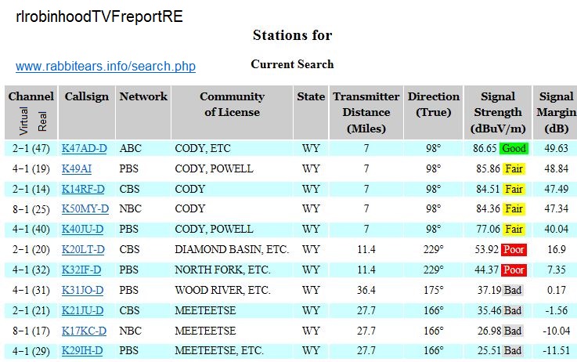Image resolution: width=577 pixels, height=362 pixels.
Task: Click the Community of License header
Action: point(232,104)
